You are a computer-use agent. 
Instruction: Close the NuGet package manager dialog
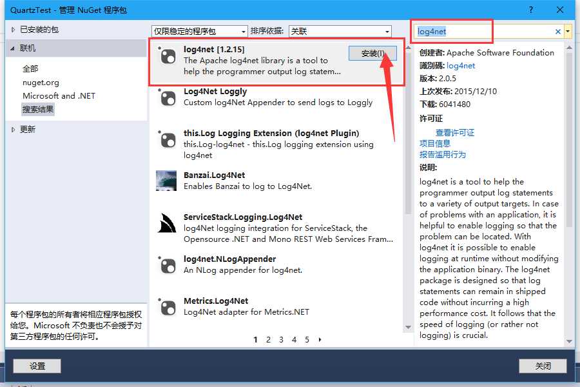(559, 10)
